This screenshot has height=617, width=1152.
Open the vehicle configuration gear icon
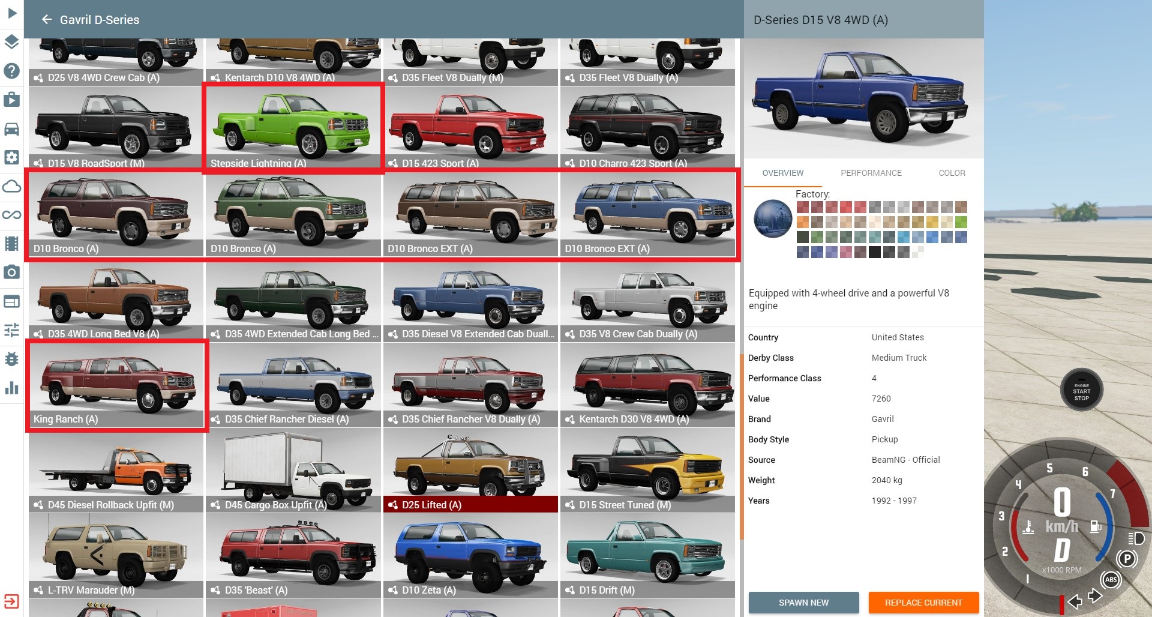pos(11,157)
